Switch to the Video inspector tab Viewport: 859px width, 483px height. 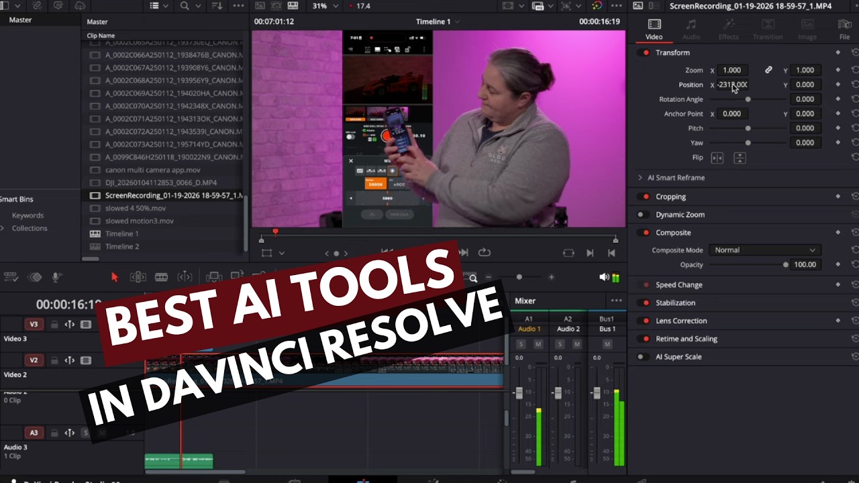(654, 30)
